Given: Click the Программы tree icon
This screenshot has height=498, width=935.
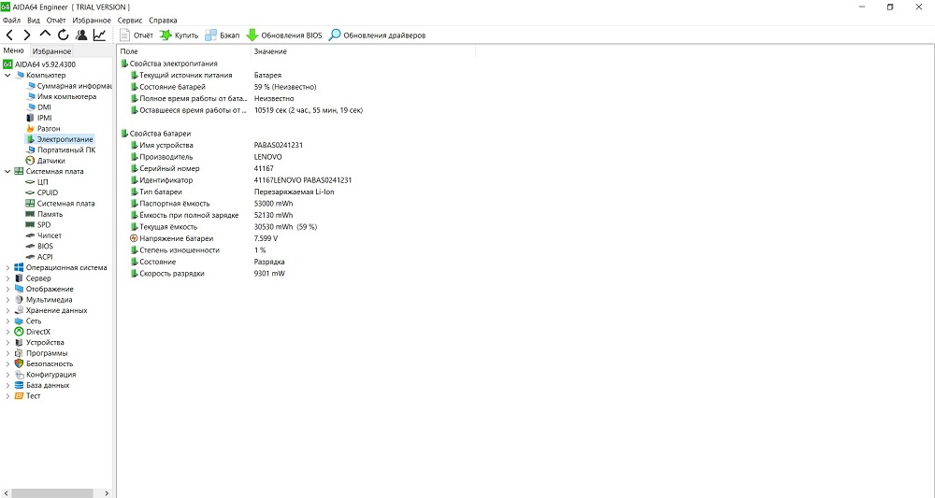Looking at the screenshot, I should (19, 353).
